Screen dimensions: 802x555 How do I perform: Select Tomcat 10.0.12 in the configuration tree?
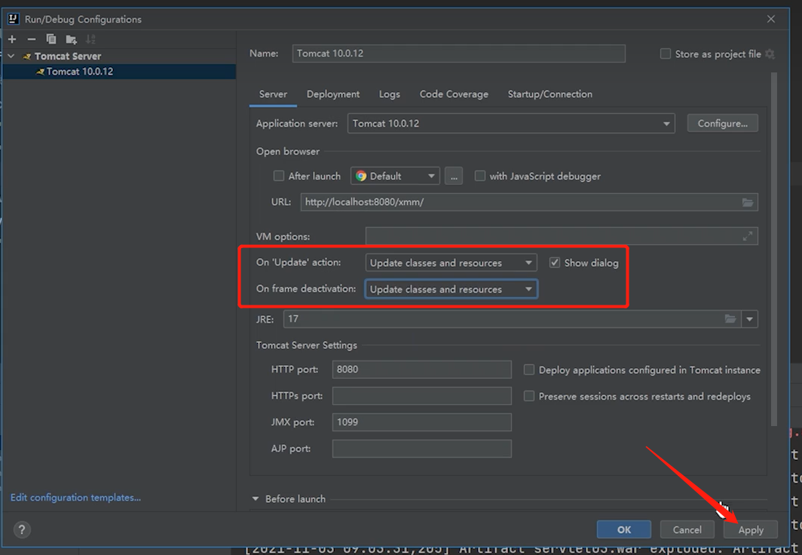(118, 72)
